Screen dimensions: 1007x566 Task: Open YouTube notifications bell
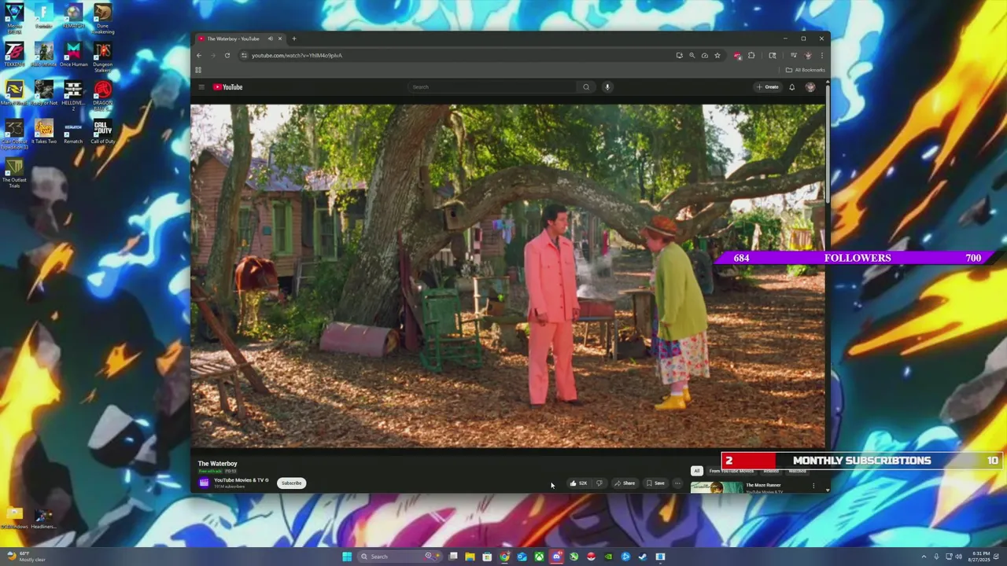(x=791, y=87)
